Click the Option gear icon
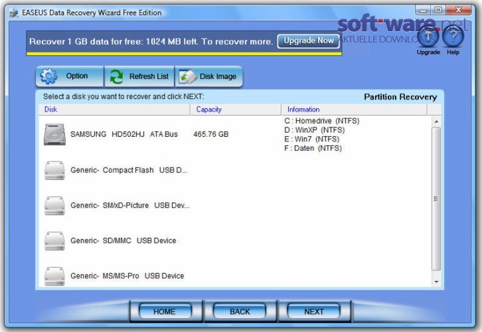This screenshot has height=332, width=482. [49, 76]
